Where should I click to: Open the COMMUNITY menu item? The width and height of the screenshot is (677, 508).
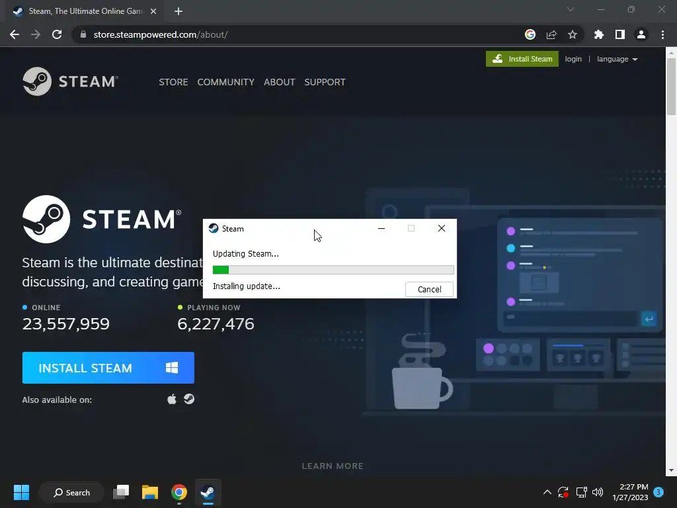226,82
